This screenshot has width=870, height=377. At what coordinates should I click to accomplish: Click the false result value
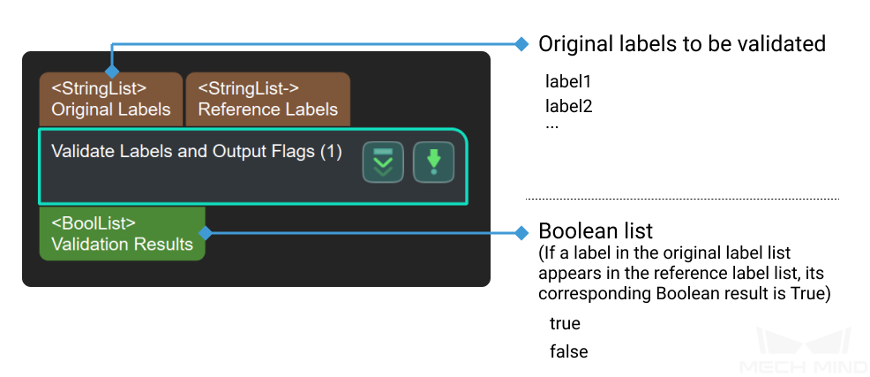pos(568,351)
